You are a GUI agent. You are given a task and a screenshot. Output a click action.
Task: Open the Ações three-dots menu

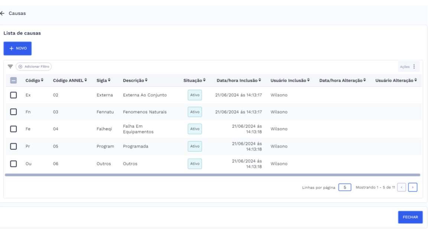point(414,67)
